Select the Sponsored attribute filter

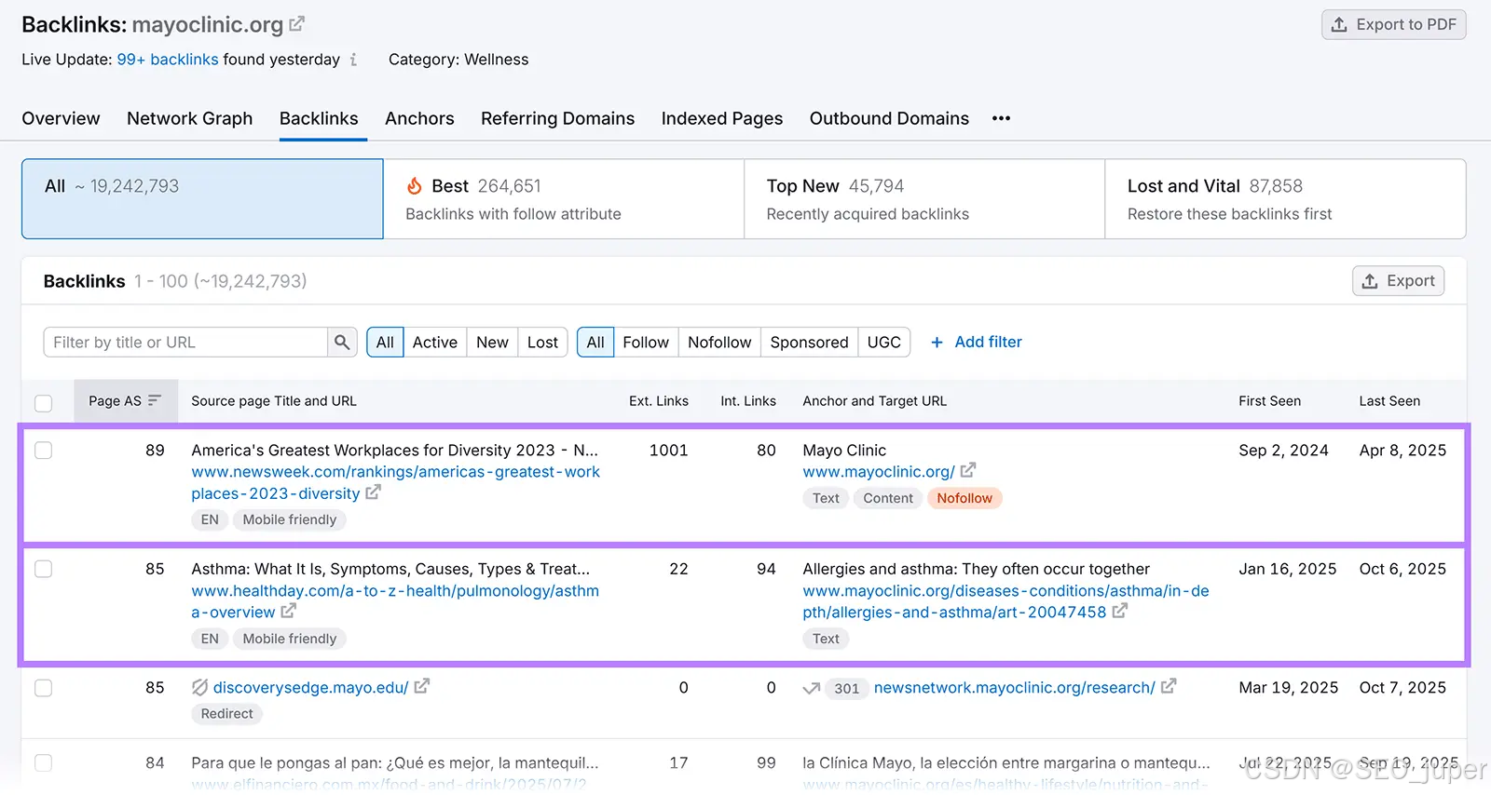tap(809, 343)
